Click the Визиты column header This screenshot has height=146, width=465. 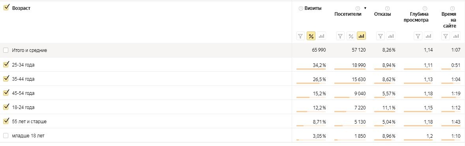pos(313,8)
